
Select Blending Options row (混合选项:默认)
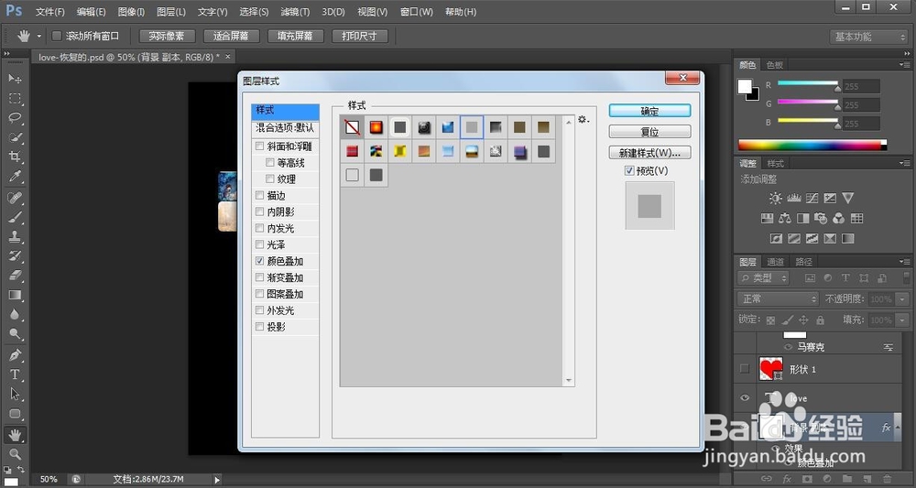click(x=285, y=127)
